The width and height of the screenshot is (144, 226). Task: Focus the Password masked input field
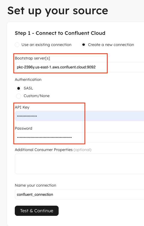pos(80,137)
